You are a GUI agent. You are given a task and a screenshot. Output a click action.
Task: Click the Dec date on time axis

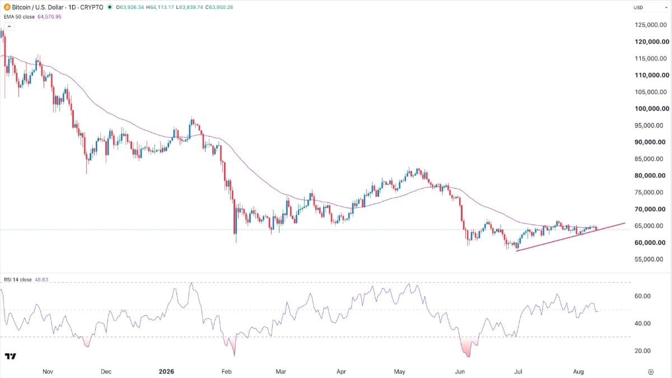click(x=106, y=371)
